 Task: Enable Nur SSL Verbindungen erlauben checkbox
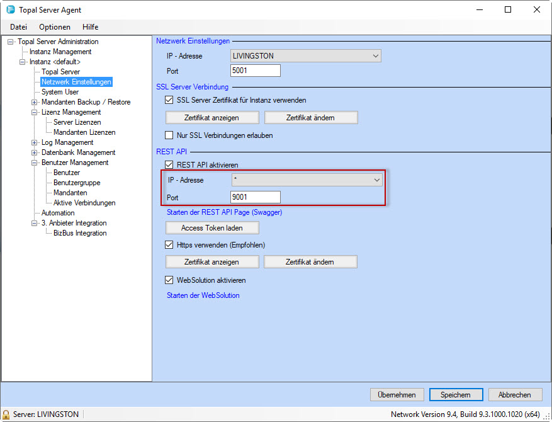pyautogui.click(x=169, y=135)
